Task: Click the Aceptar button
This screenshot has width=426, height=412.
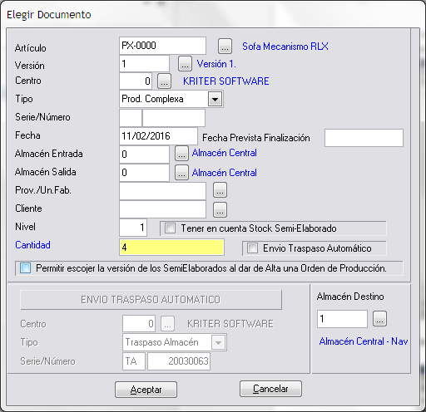Action: [x=146, y=390]
